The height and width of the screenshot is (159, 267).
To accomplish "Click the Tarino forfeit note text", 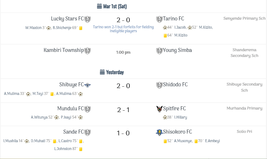I will click(123, 29).
